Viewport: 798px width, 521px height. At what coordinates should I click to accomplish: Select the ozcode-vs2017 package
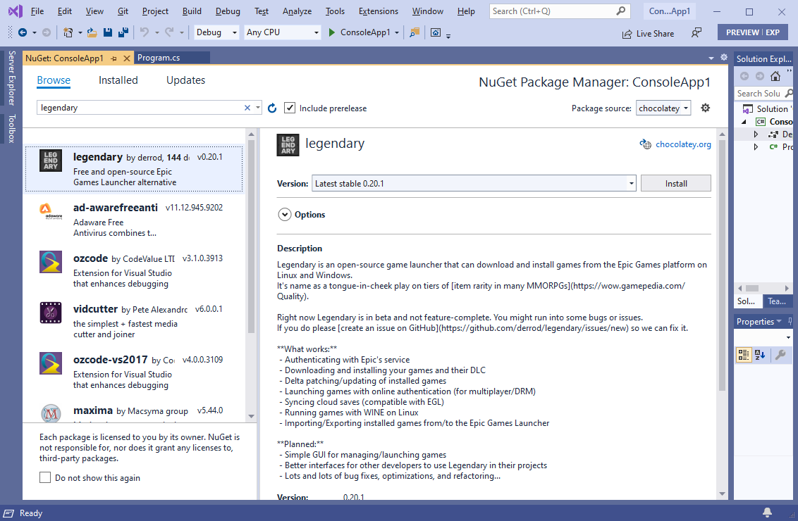(135, 372)
